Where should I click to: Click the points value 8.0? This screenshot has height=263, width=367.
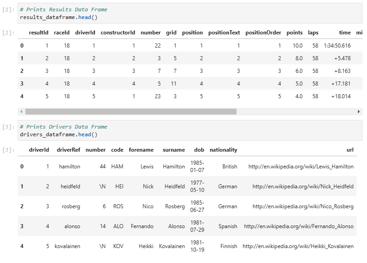[299, 58]
